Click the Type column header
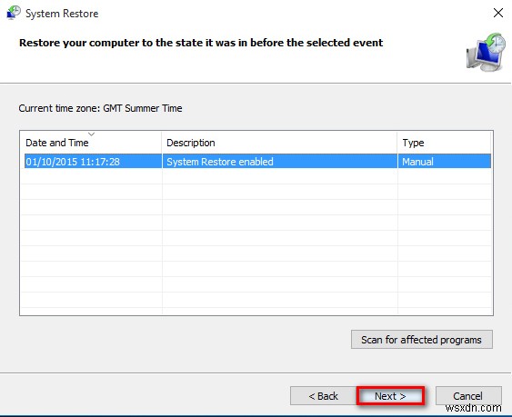The width and height of the screenshot is (512, 417). tap(445, 143)
